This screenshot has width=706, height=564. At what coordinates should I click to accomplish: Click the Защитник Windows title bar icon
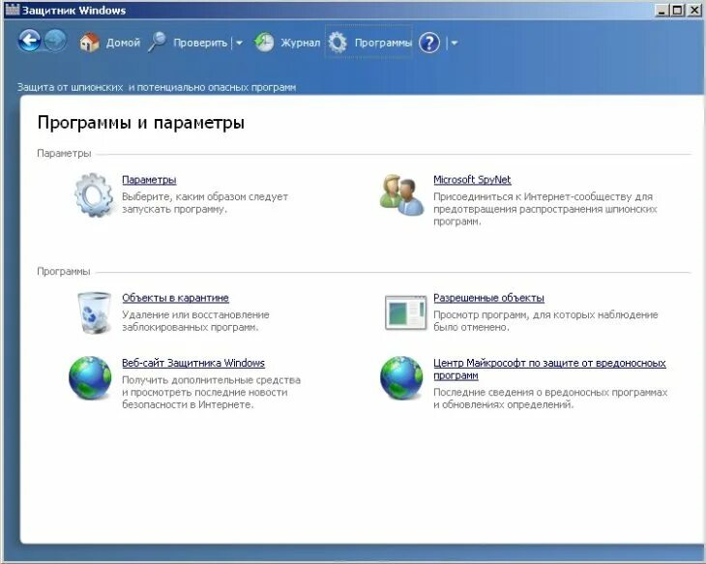click(13, 10)
